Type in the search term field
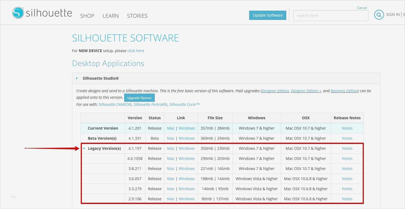 [330, 16]
